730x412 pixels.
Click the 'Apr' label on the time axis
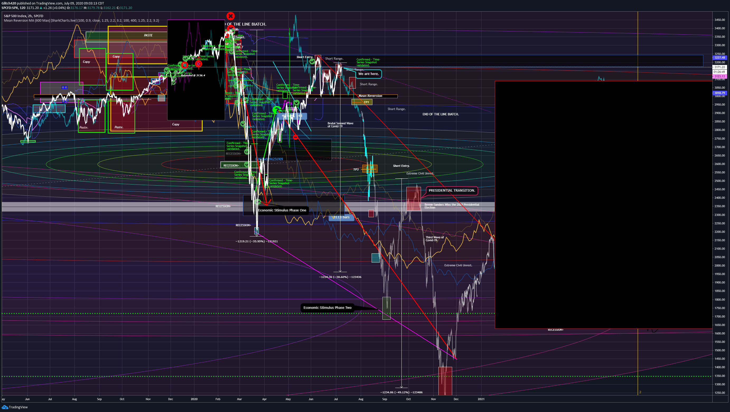point(264,399)
